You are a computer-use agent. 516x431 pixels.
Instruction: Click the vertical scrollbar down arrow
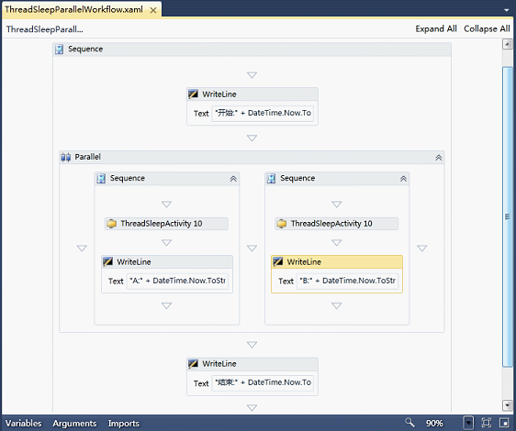pyautogui.click(x=507, y=404)
